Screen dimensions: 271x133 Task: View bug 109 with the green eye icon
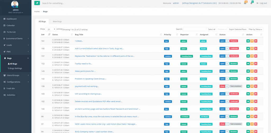coord(248,86)
